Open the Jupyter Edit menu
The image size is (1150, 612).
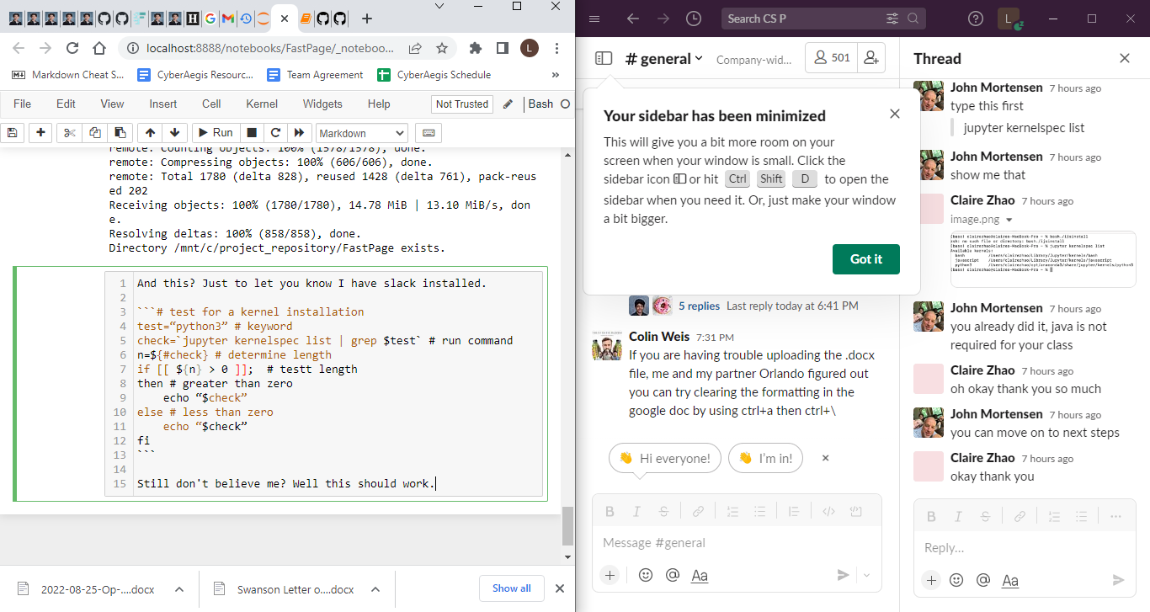click(x=66, y=104)
